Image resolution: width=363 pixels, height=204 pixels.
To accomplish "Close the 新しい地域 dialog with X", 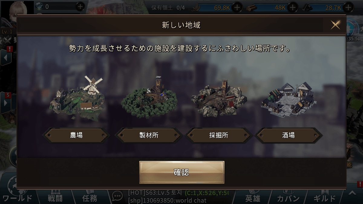I will coord(335,25).
